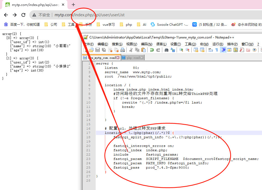Click the Print icon in Notepad++ toolbar
This screenshot has height=190, width=262.
[x=123, y=50]
